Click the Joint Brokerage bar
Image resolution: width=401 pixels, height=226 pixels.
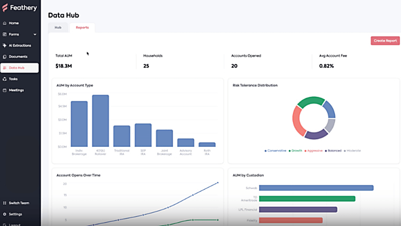click(165, 138)
